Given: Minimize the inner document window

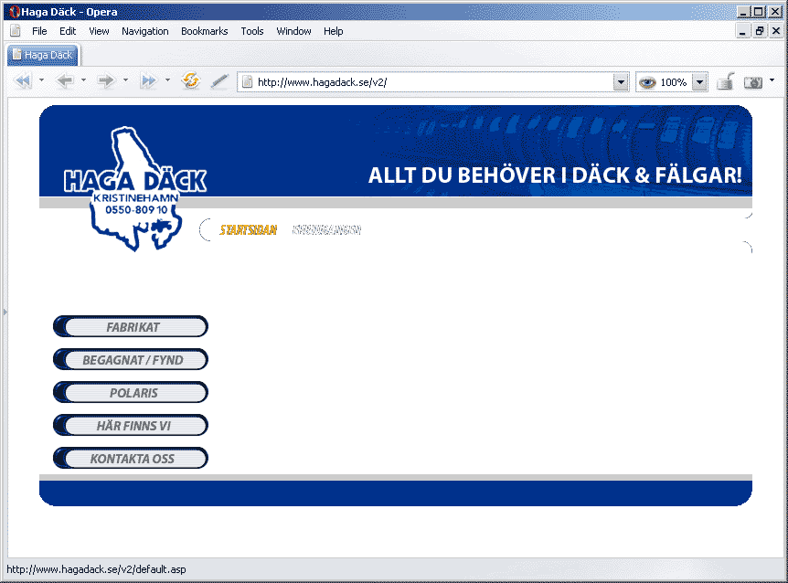Looking at the screenshot, I should (742, 31).
